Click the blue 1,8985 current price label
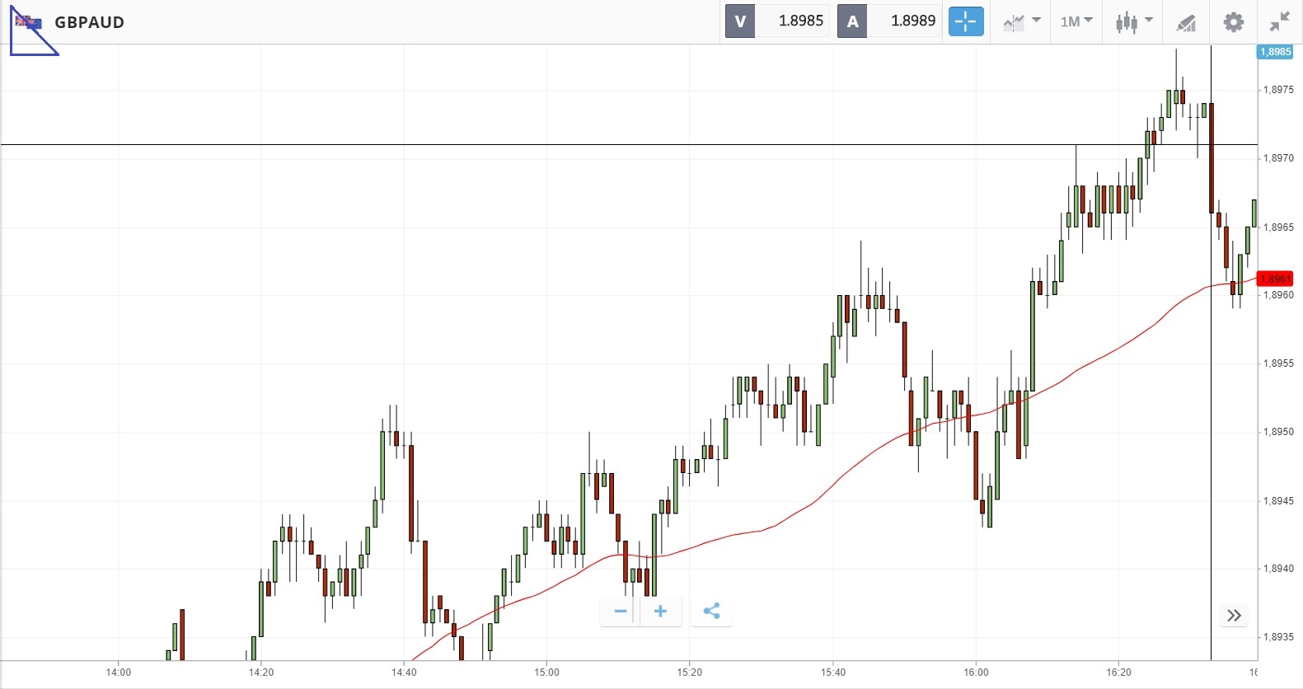 pos(1276,52)
